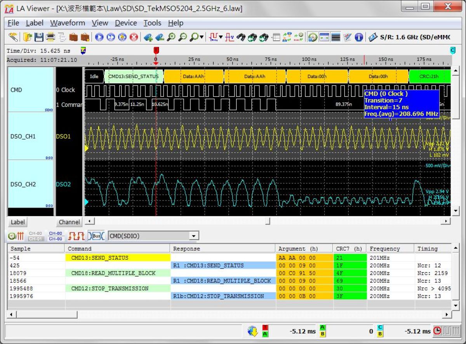Click the Zoom Out magnifier icon
466x344 pixels.
pyautogui.click(x=183, y=37)
